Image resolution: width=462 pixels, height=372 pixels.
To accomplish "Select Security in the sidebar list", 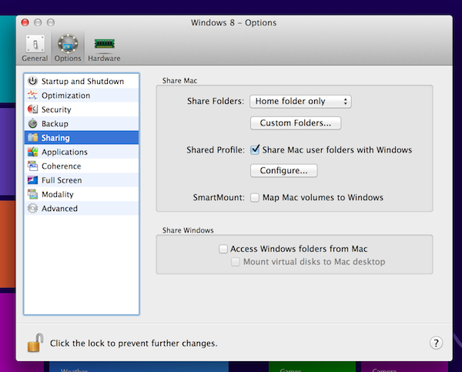I will click(x=82, y=109).
